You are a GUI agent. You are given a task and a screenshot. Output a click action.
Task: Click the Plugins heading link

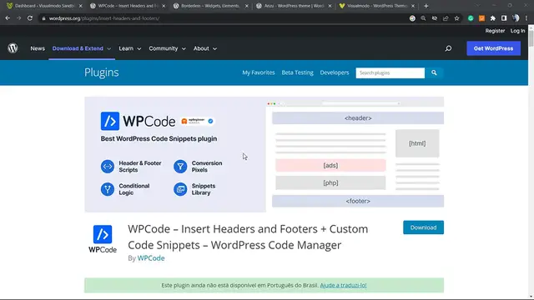[x=102, y=72]
